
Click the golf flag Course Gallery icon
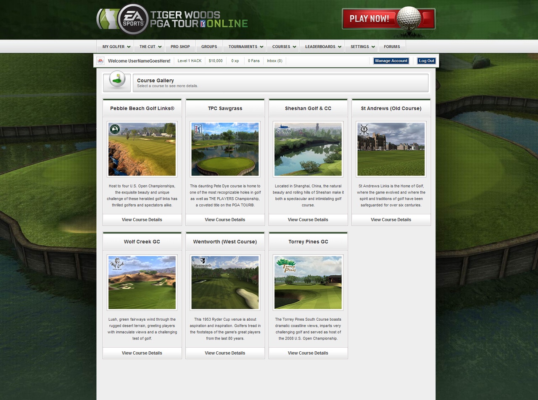pos(117,80)
